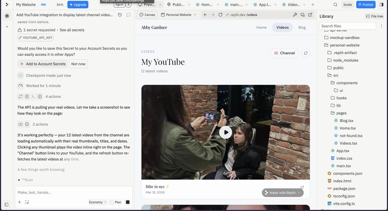Expand the hooks folder

[339, 98]
